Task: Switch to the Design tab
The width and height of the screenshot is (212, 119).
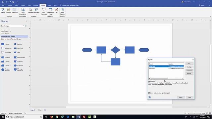Action: [x=23, y=5]
